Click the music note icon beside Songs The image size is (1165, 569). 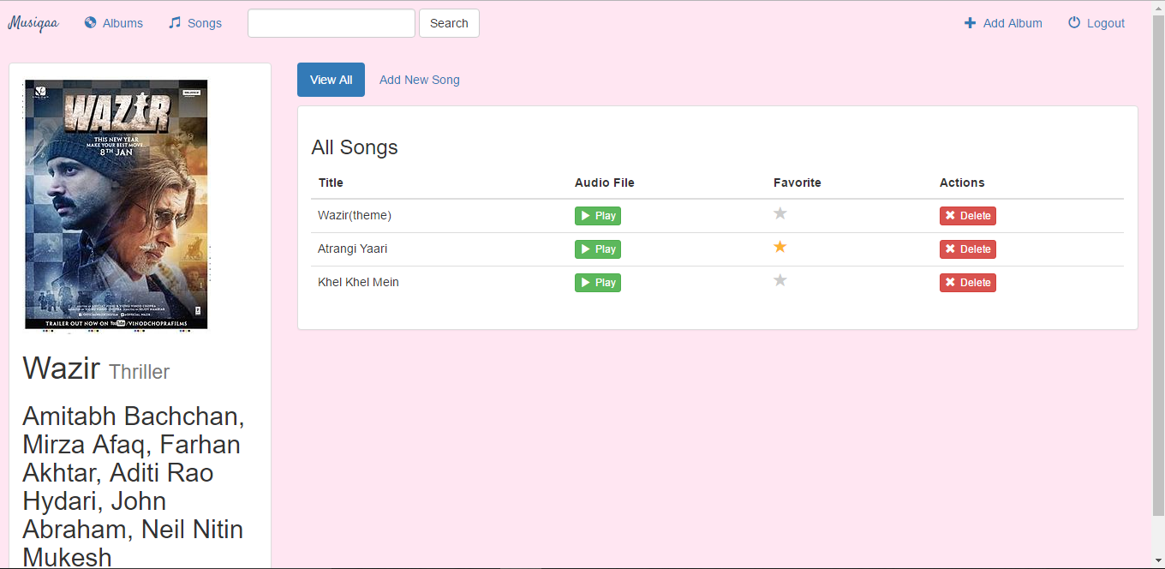click(x=175, y=23)
